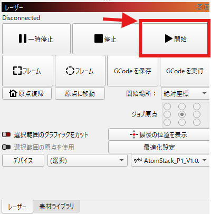Screen dimensions: 211x214
Task: Click the GCode を実行 button
Action: click(185, 71)
